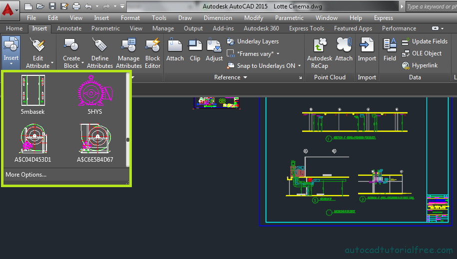This screenshot has height=259, width=457.
Task: Click the Save disk icon
Action: point(52,6)
